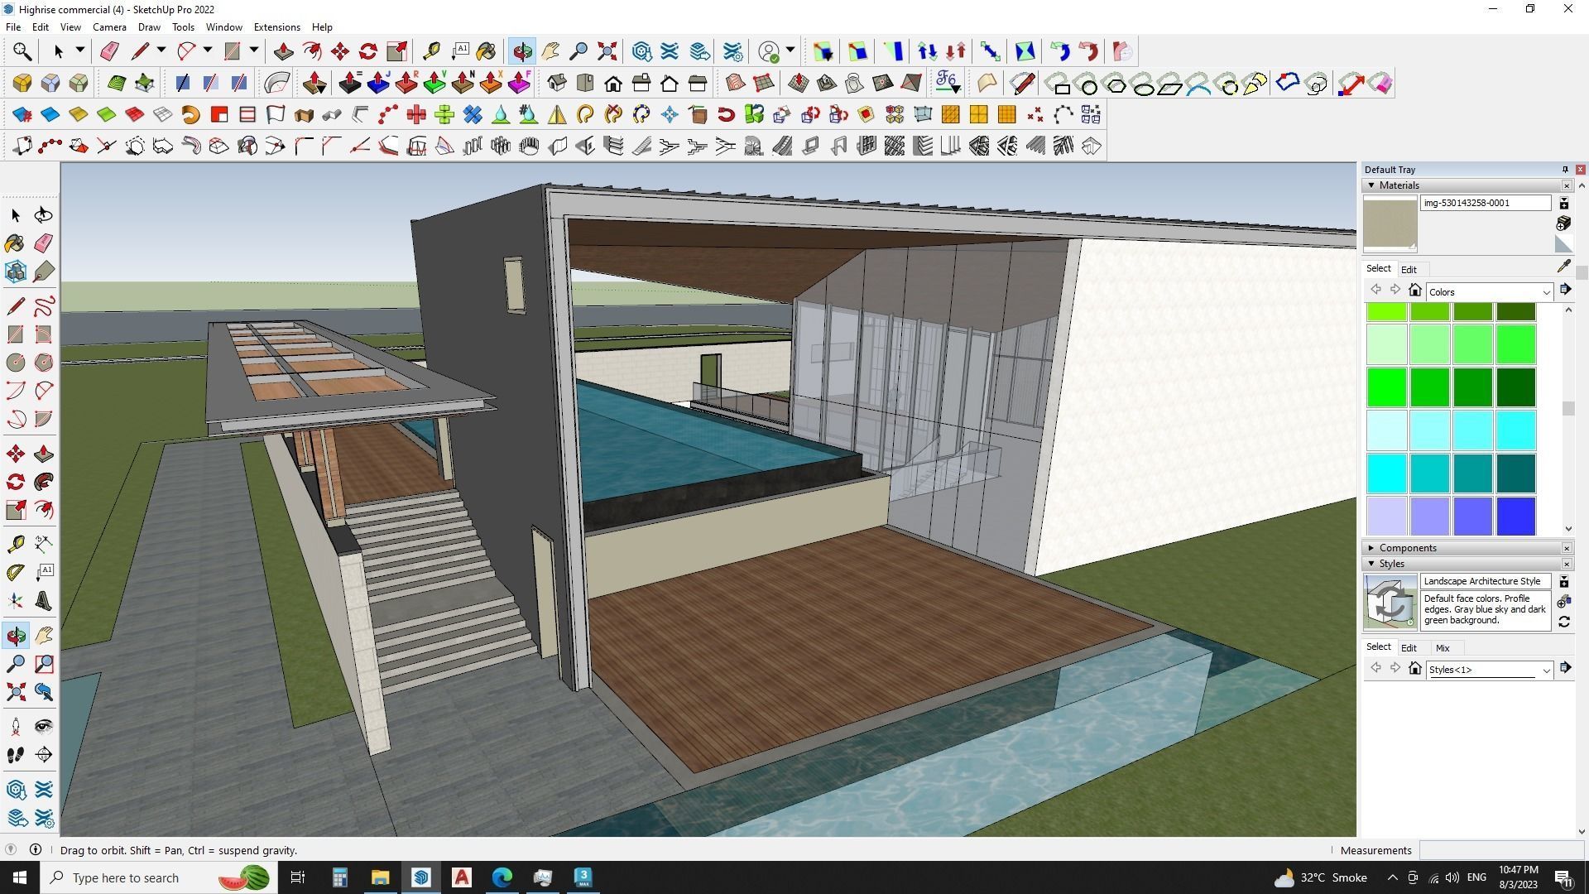Collapse the Styles panel
1589x894 pixels.
(x=1371, y=564)
